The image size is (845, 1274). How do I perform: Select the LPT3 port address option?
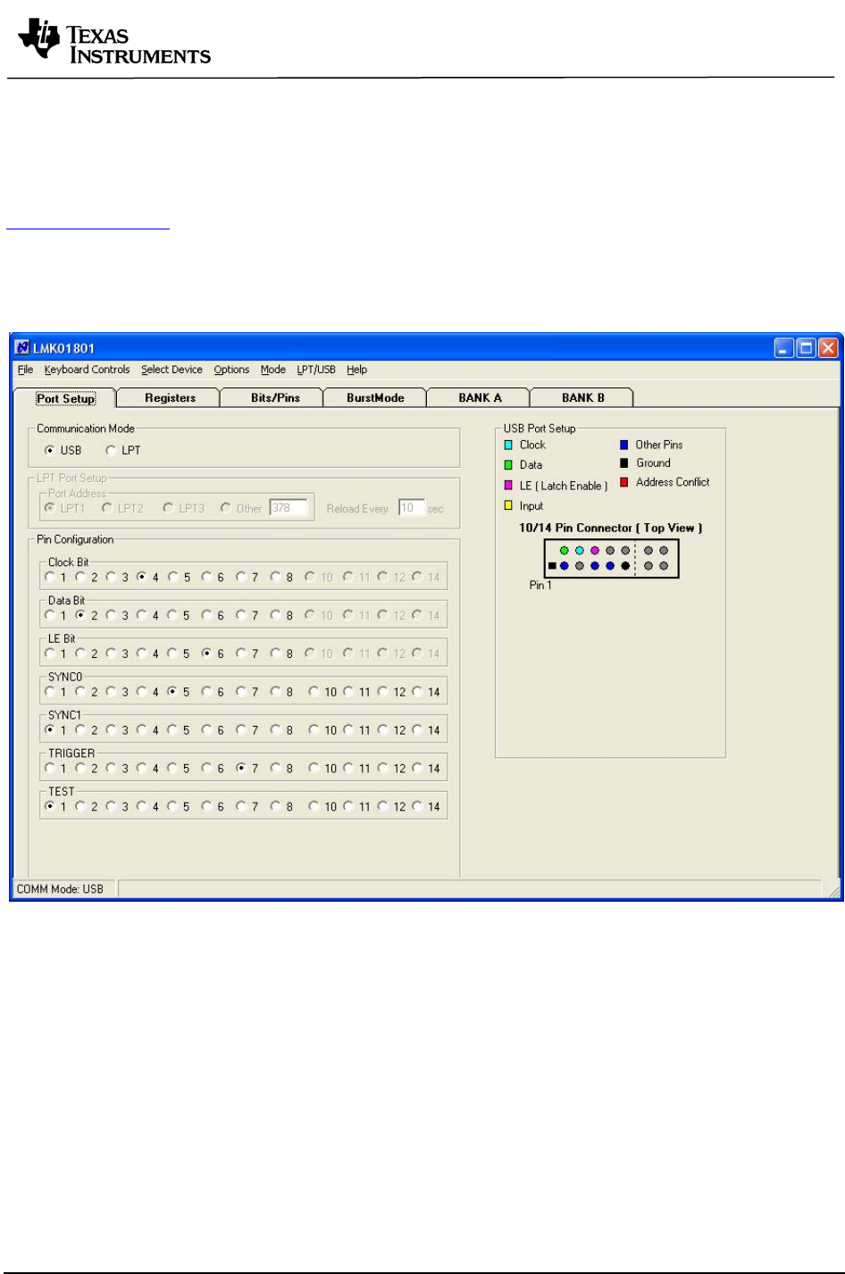(x=168, y=508)
